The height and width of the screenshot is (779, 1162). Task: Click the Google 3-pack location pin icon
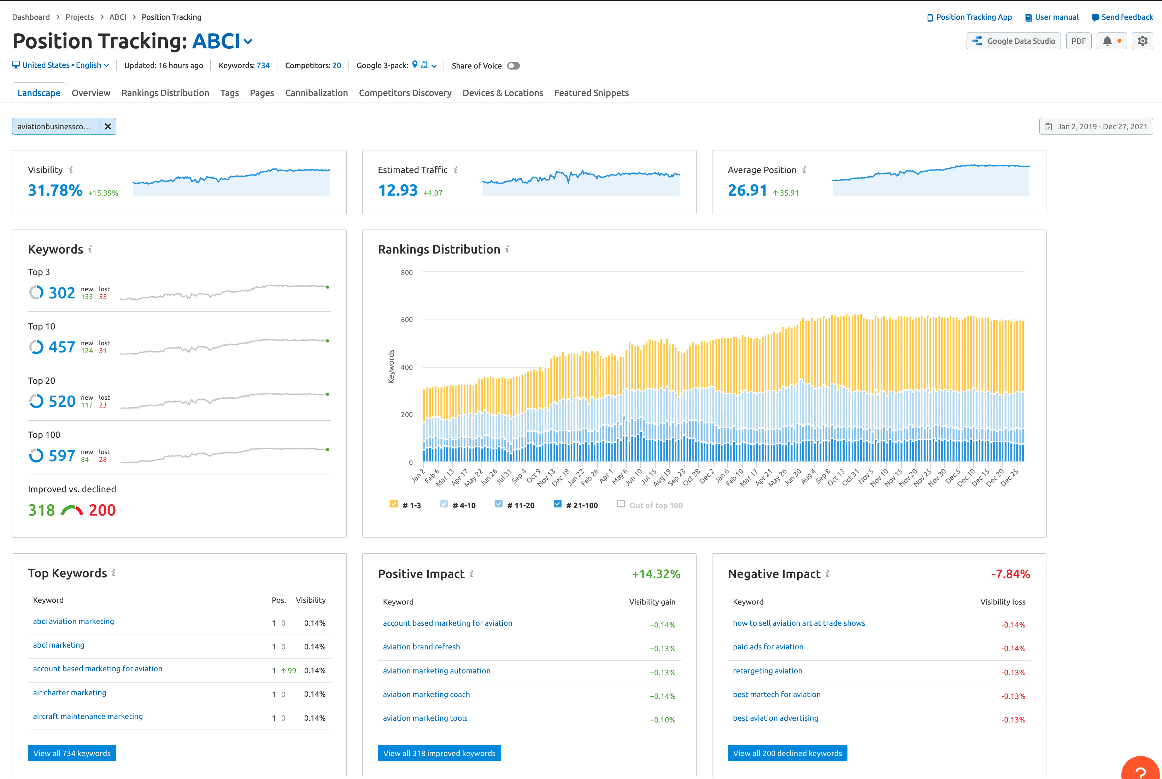(415, 65)
